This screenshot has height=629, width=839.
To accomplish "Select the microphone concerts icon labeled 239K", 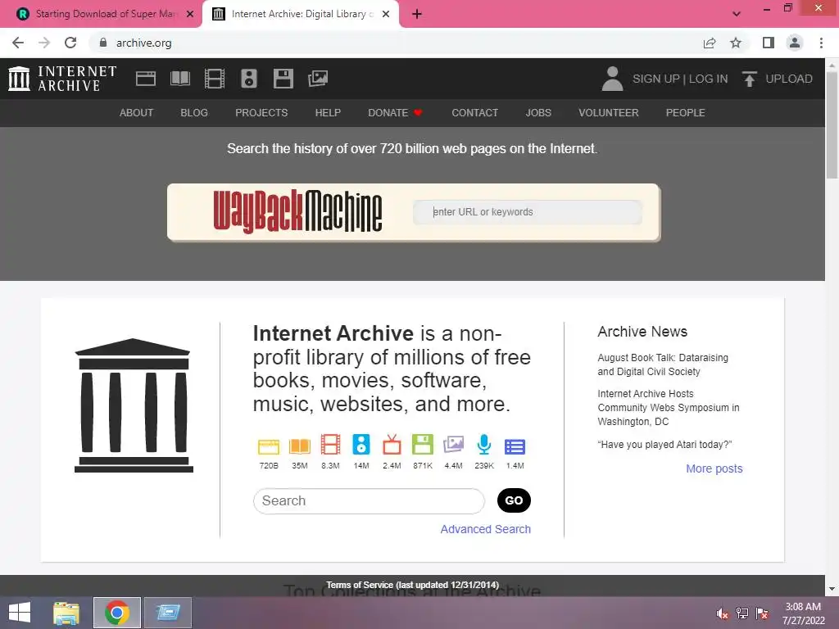I will [484, 445].
